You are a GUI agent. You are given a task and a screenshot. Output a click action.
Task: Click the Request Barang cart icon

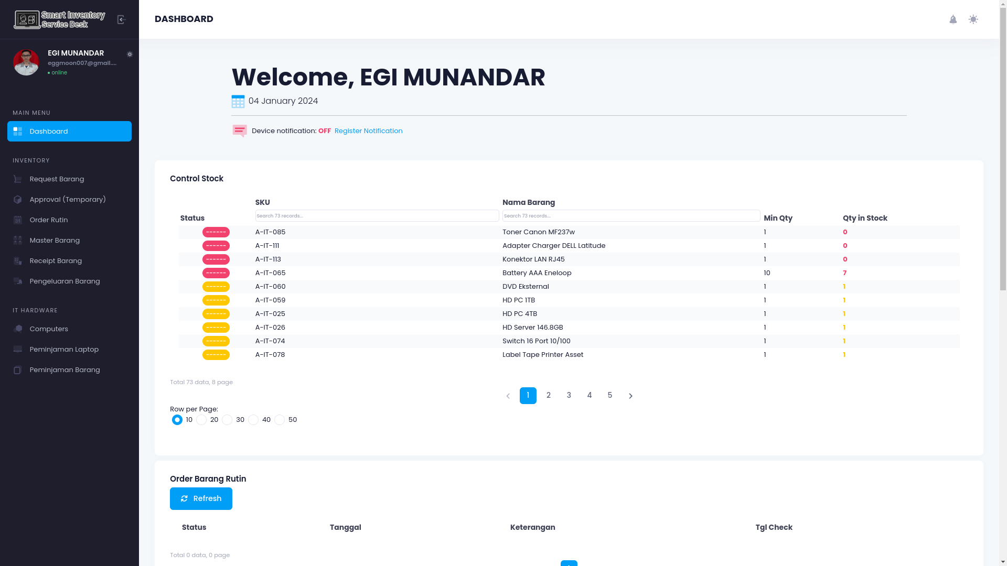[x=18, y=179]
